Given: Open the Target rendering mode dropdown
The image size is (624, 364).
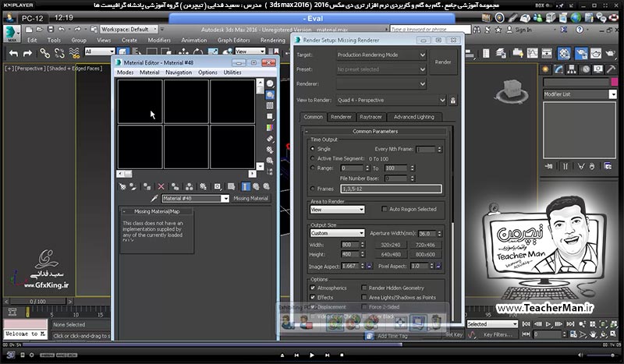Looking at the screenshot, I should point(381,55).
